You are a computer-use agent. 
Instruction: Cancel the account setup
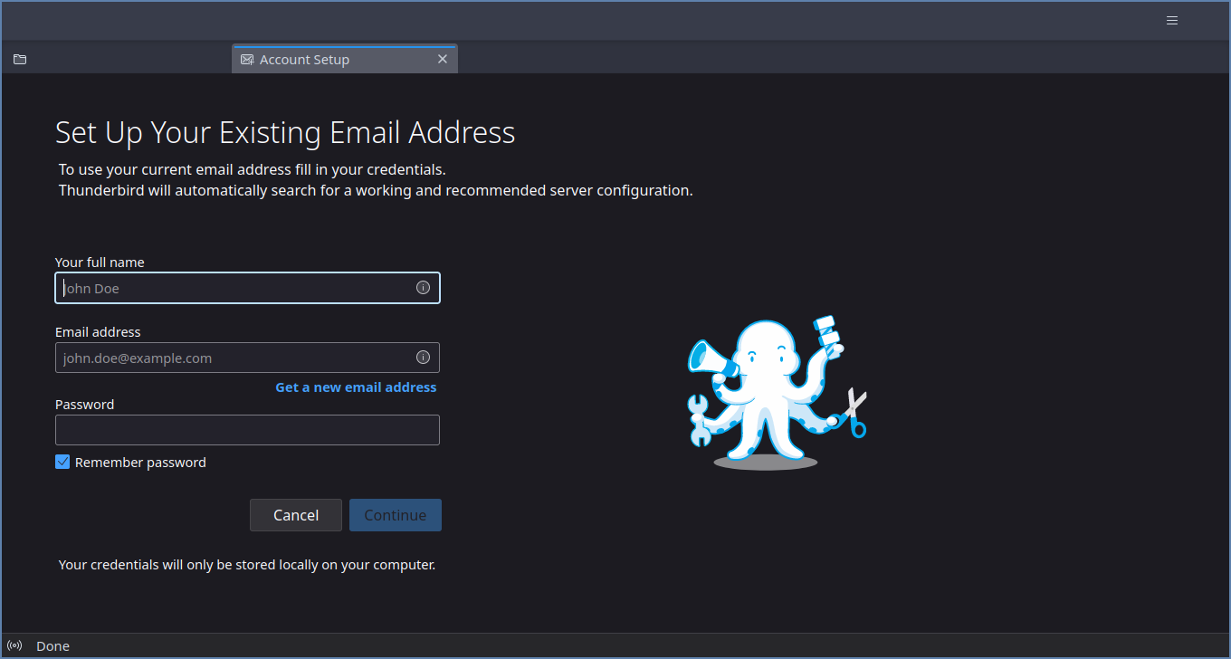296,515
